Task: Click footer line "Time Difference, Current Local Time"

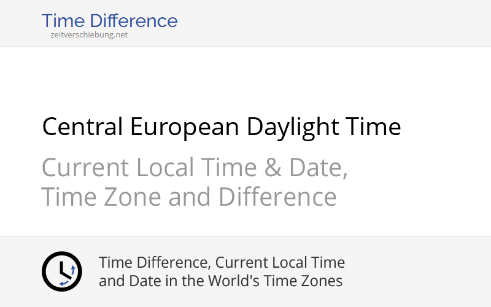Action: [x=222, y=262]
